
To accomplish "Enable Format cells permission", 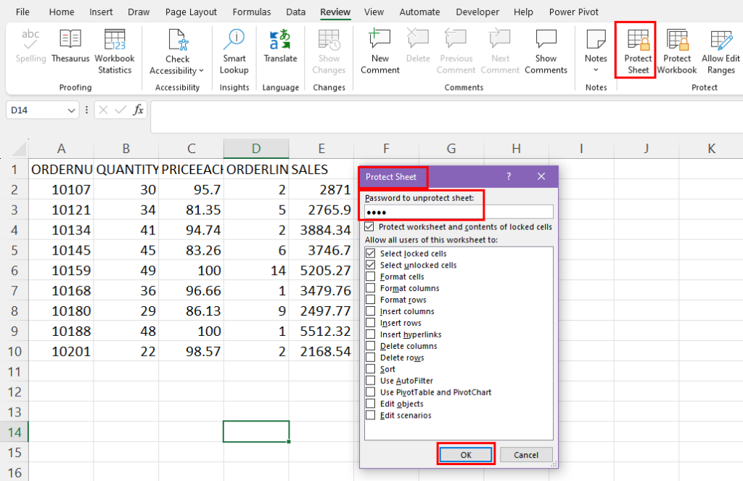I will click(371, 276).
